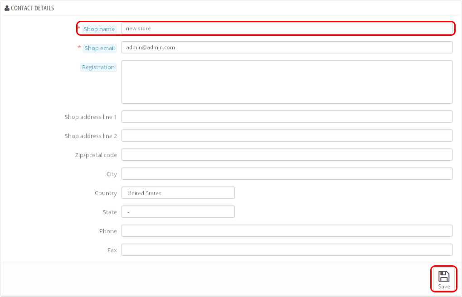Click the highlighted Shop email label

point(99,48)
